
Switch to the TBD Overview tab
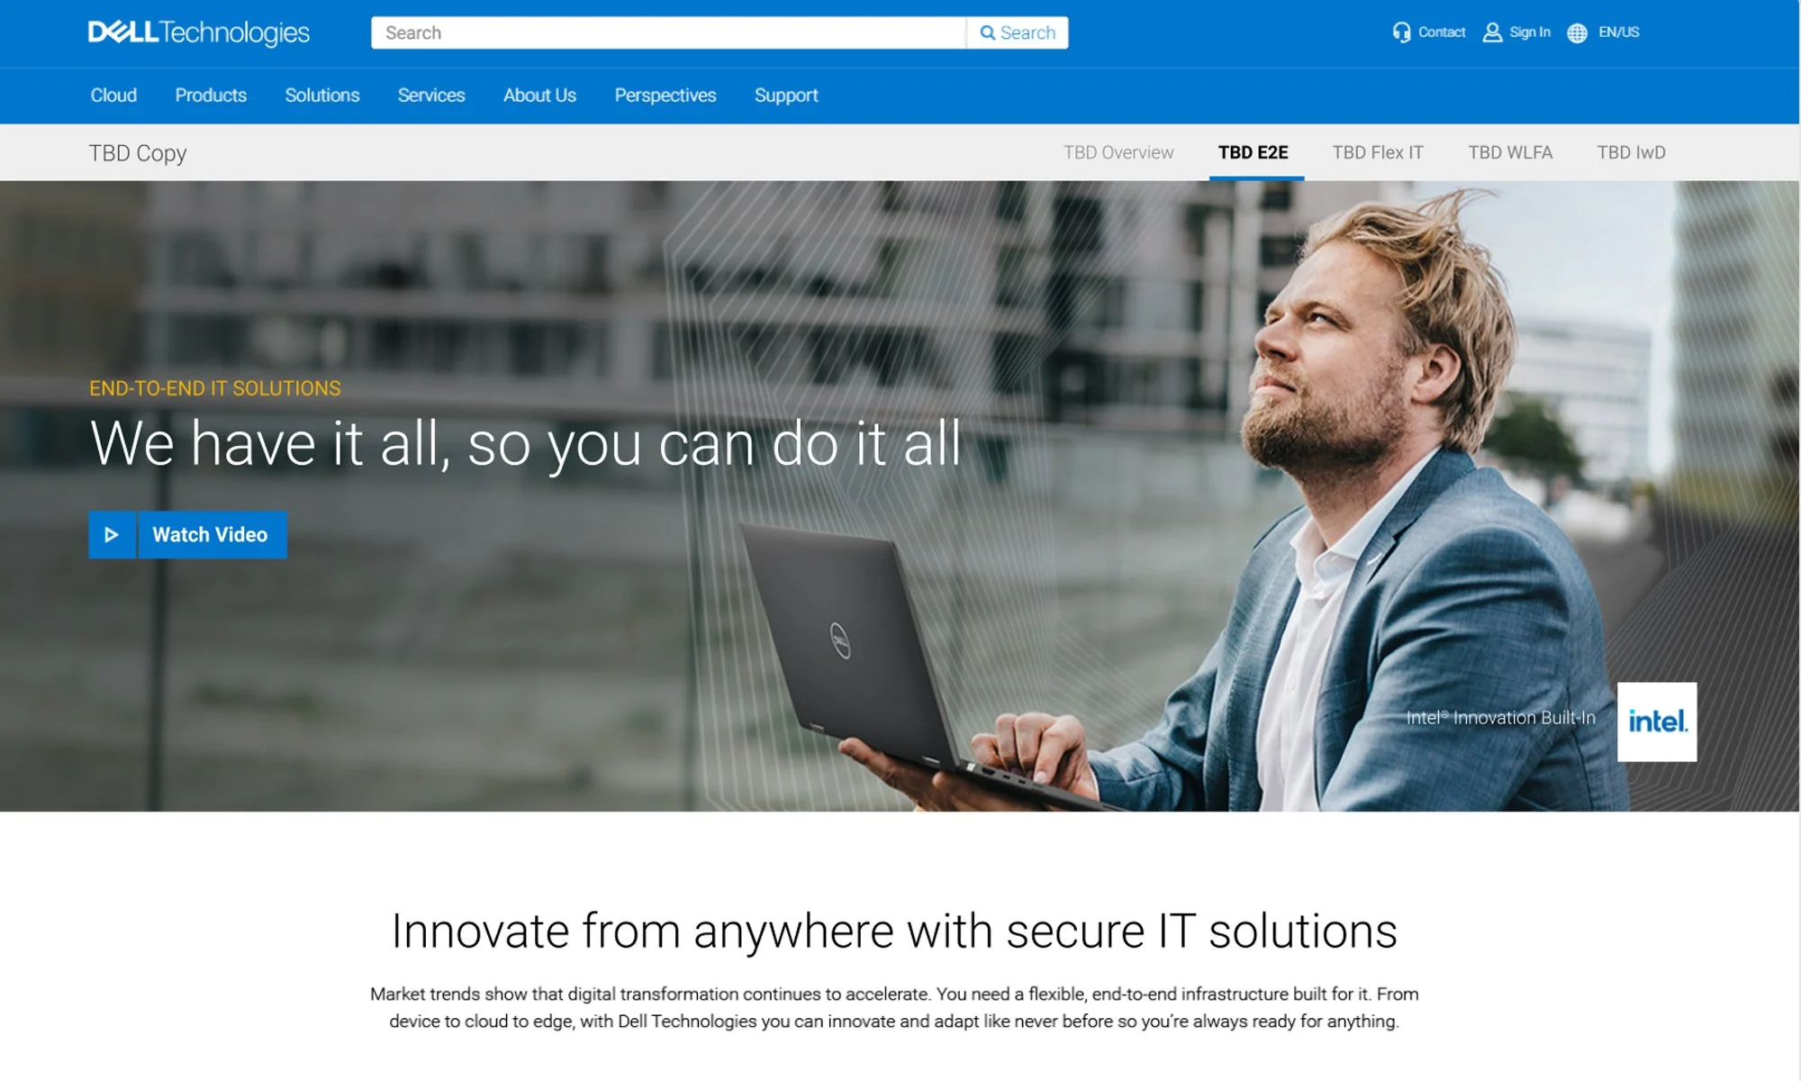coord(1118,152)
